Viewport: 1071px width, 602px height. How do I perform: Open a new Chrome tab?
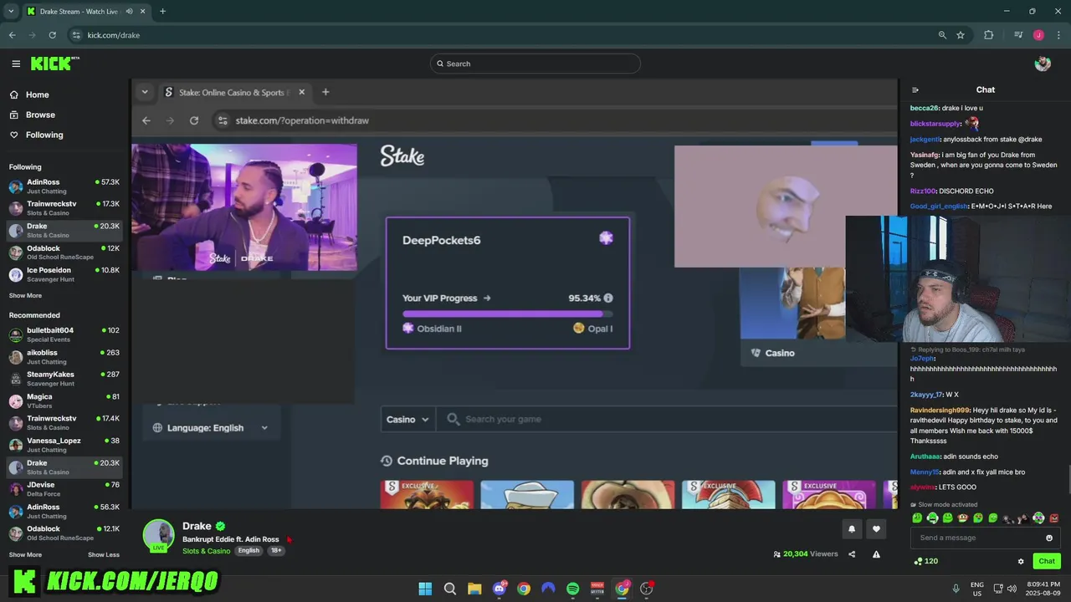coord(162,11)
